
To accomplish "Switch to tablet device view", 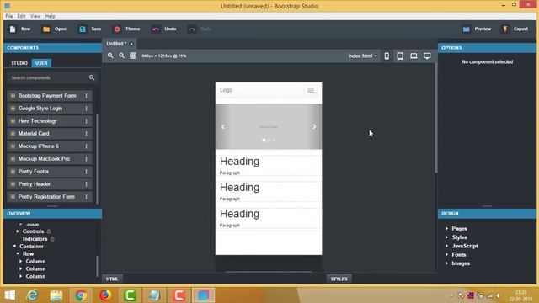I will (400, 56).
